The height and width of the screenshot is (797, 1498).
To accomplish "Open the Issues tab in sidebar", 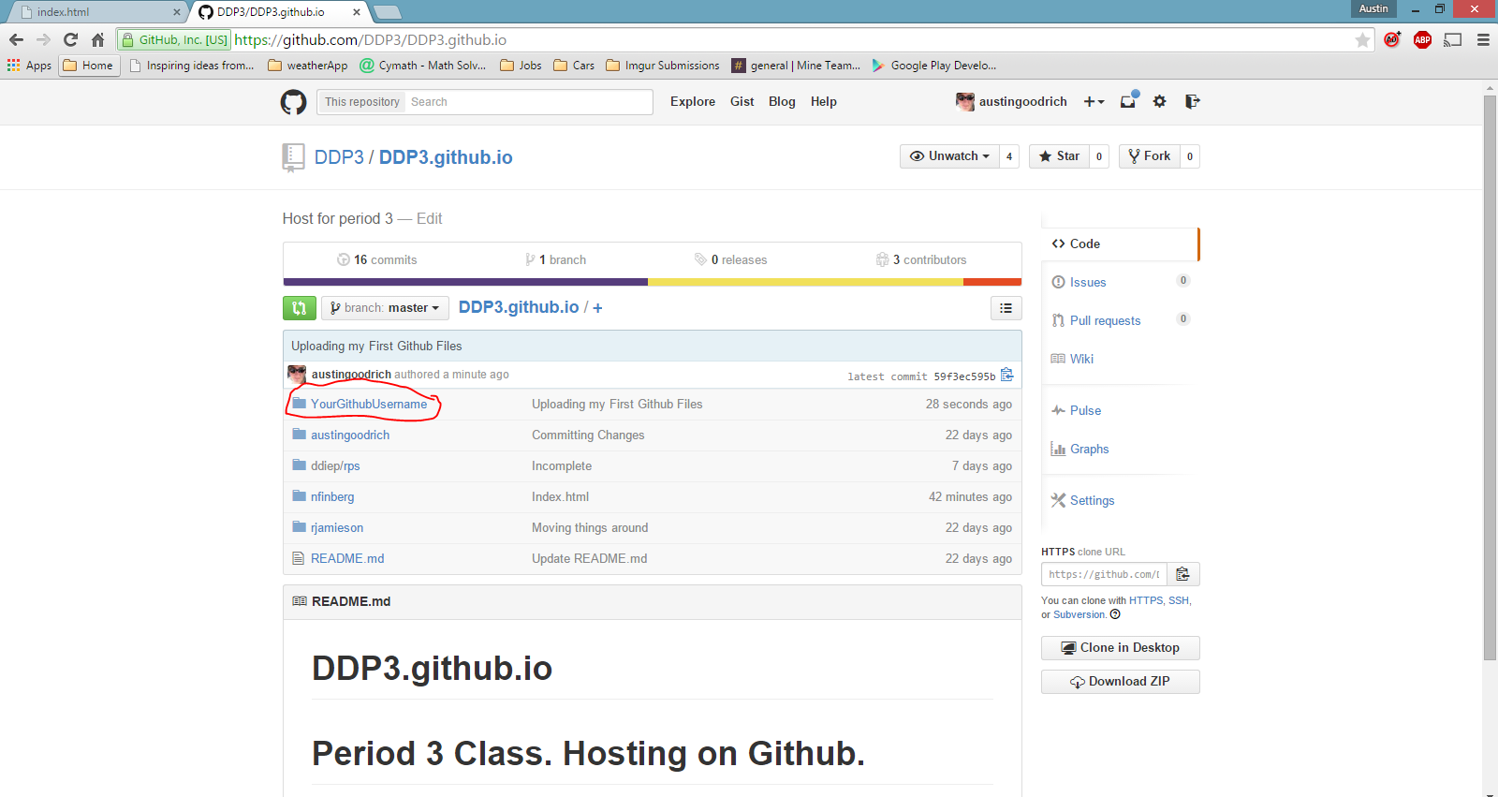I will 1088,282.
